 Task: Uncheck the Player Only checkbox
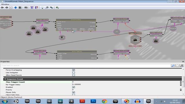(x=73, y=92)
